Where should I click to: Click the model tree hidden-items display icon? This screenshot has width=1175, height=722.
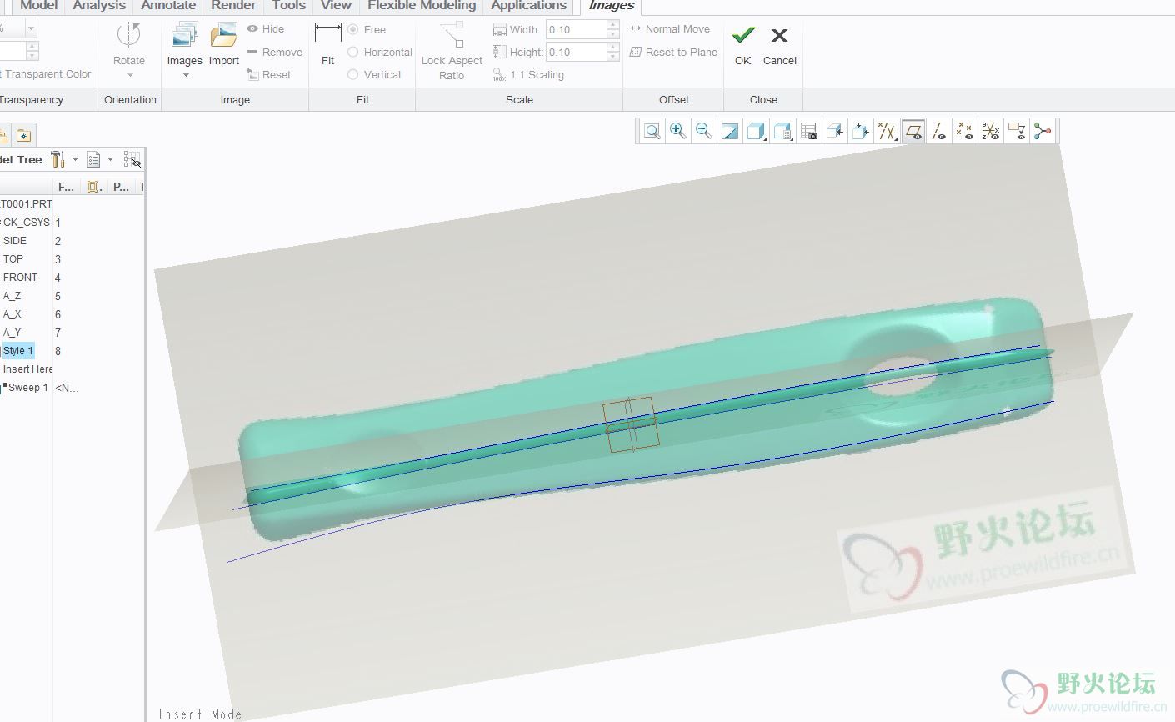(132, 159)
